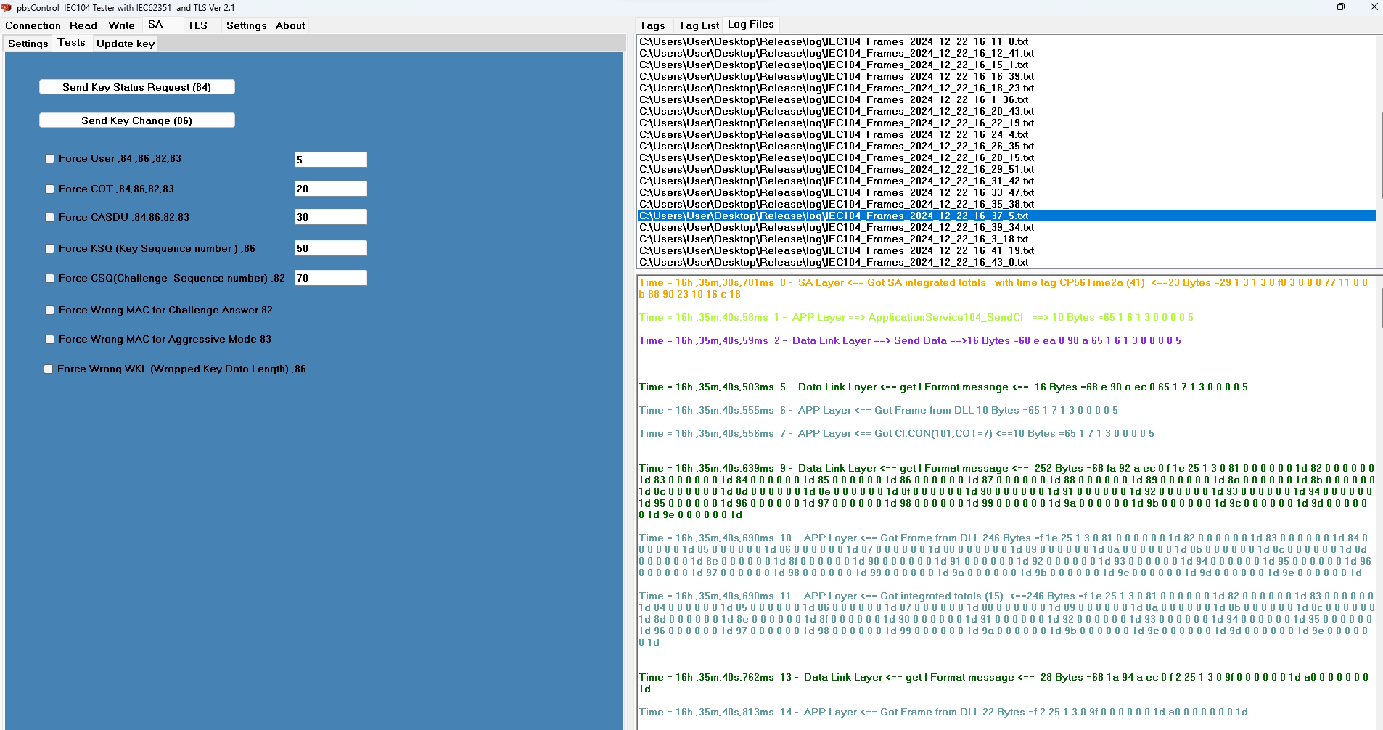Toggle Force Wrong MAC for Aggressive Mode 83
Screen dimensions: 1383x730
pos(49,339)
